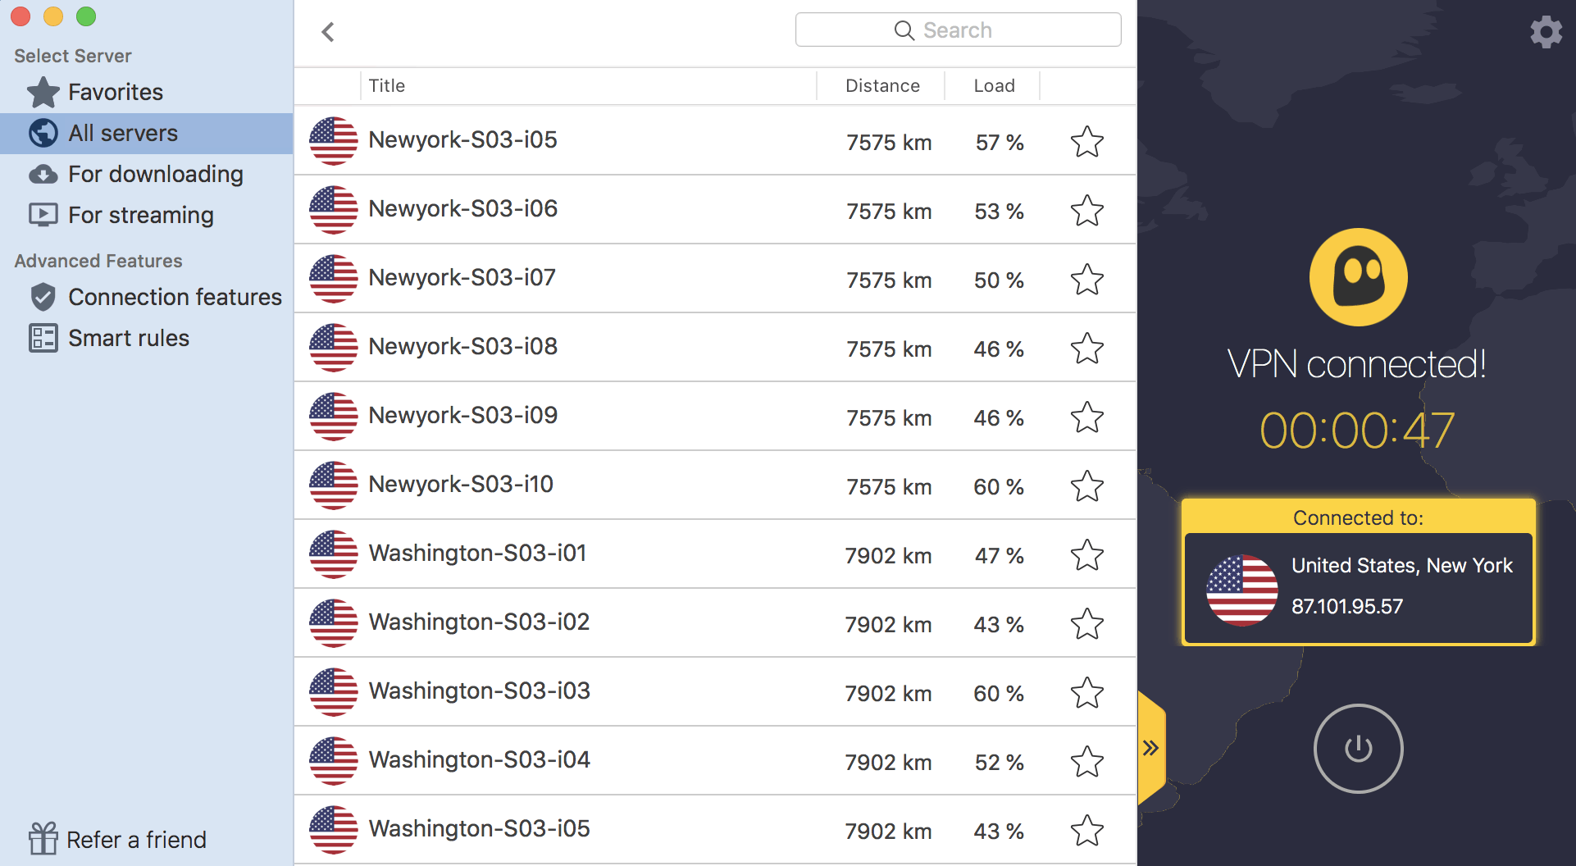Image resolution: width=1576 pixels, height=866 pixels.
Task: Select the Washington-S03-i01 server name
Action: [477, 554]
